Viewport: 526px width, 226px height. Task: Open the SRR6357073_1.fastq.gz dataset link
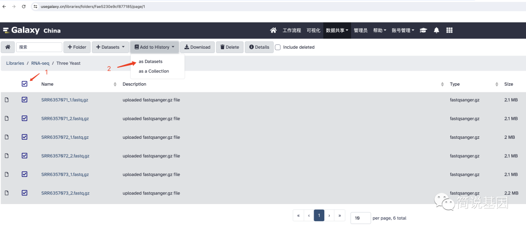pyautogui.click(x=65, y=174)
